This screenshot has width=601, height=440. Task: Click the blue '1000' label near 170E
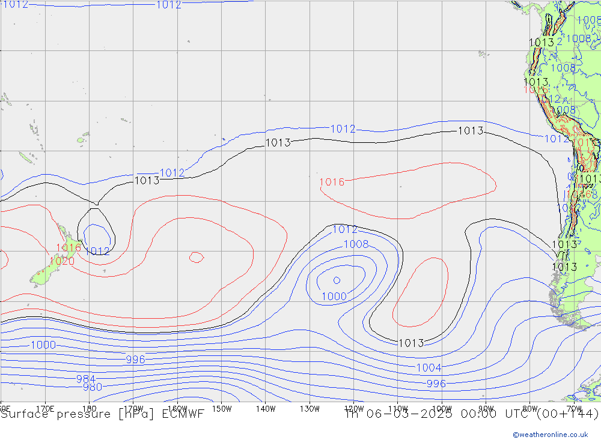point(43,345)
